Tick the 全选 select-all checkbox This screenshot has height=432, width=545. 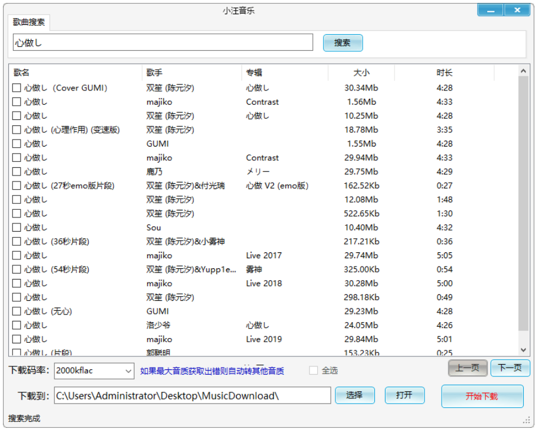[x=314, y=371]
